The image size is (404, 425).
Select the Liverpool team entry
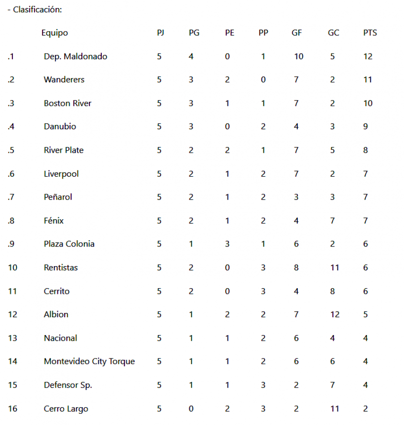coord(61,174)
